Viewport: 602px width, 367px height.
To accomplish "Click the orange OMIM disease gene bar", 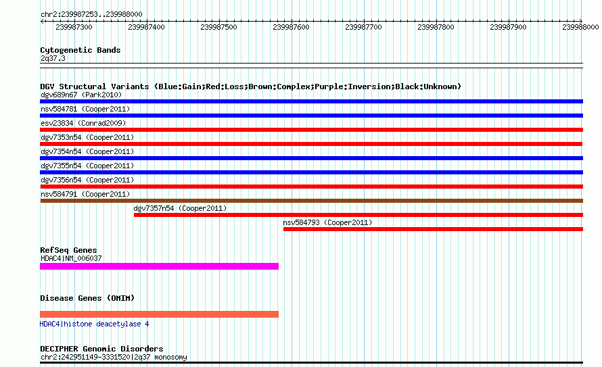I will [160, 314].
